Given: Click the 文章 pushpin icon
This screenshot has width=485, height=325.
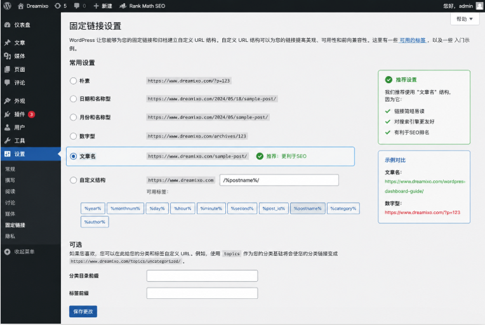Looking at the screenshot, I should click(x=8, y=43).
